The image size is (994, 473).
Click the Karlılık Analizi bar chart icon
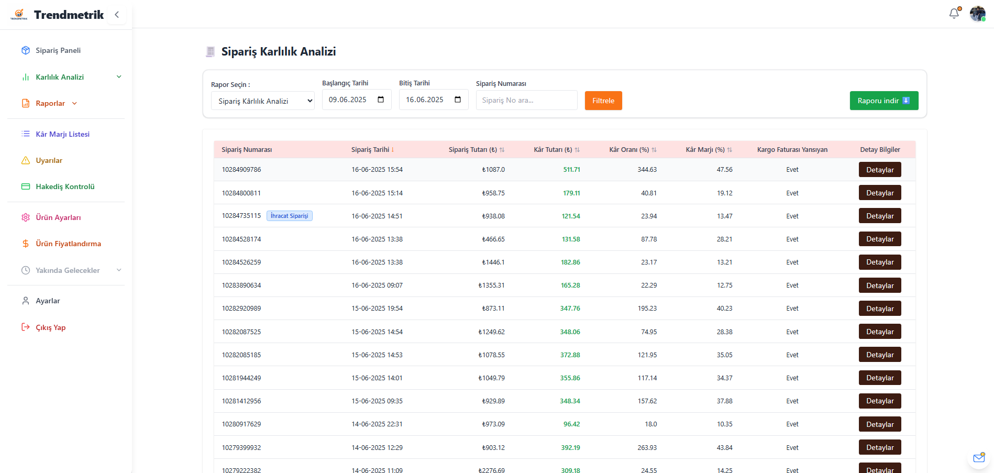[26, 77]
